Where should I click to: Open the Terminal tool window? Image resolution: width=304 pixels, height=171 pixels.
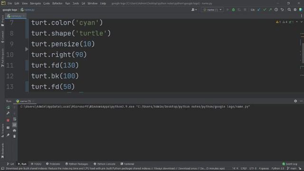coord(127,164)
